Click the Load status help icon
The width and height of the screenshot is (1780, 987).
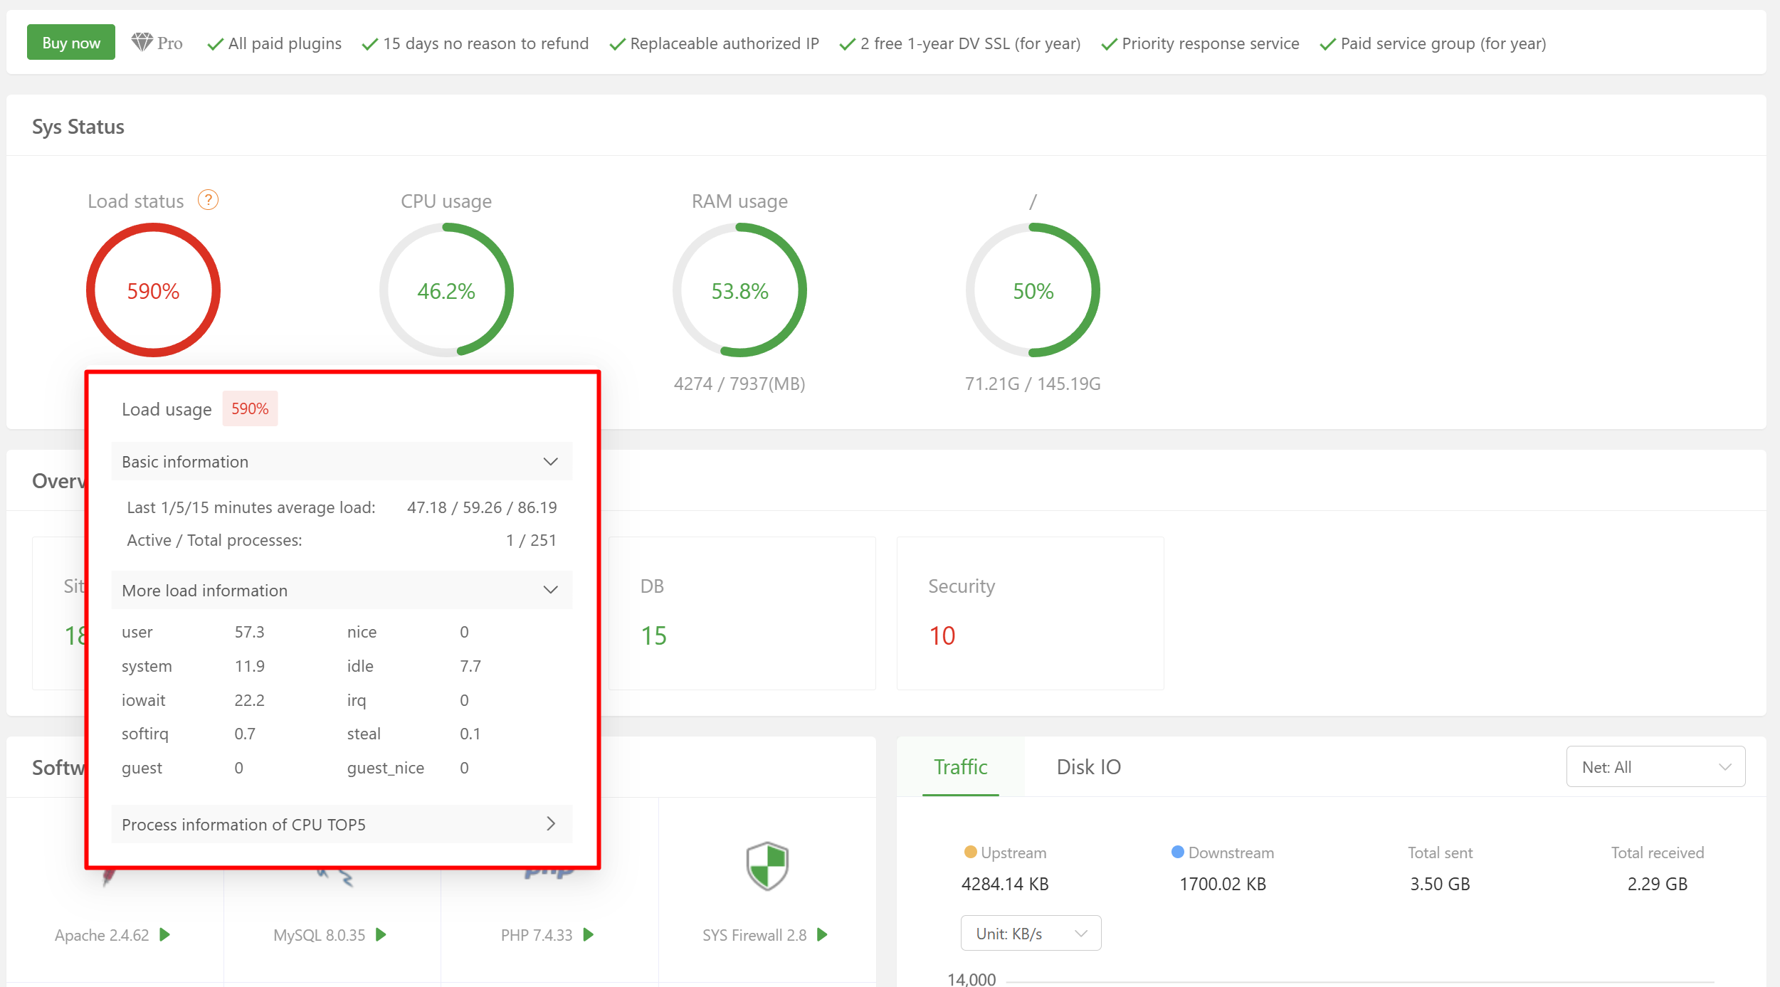coord(208,200)
